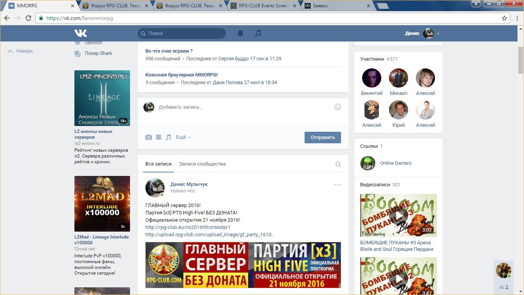The image size is (524, 295).
Task: Select the MMORPG browser tab
Action: [x=41, y=6]
